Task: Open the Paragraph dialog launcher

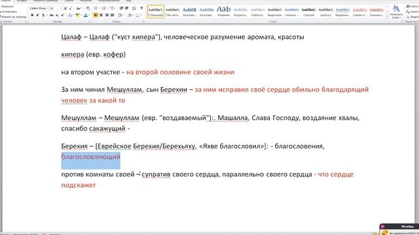Action: click(143, 22)
